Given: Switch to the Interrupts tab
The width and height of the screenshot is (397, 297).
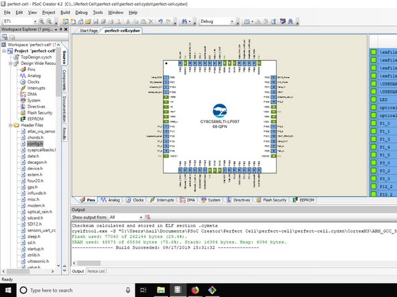Looking at the screenshot, I should pyautogui.click(x=162, y=200).
